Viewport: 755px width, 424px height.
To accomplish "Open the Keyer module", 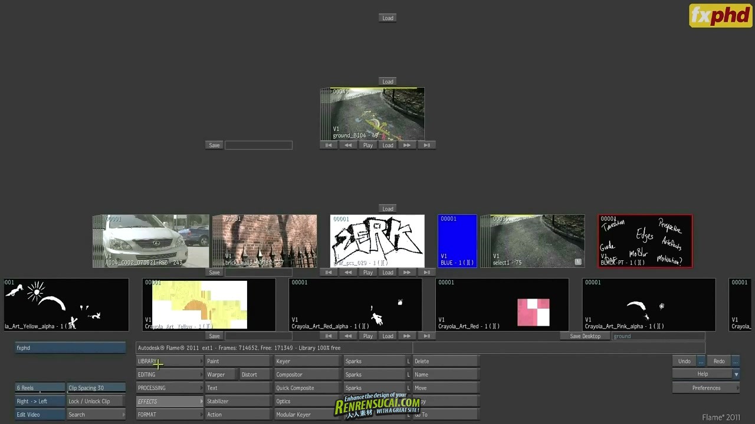I will click(x=307, y=361).
